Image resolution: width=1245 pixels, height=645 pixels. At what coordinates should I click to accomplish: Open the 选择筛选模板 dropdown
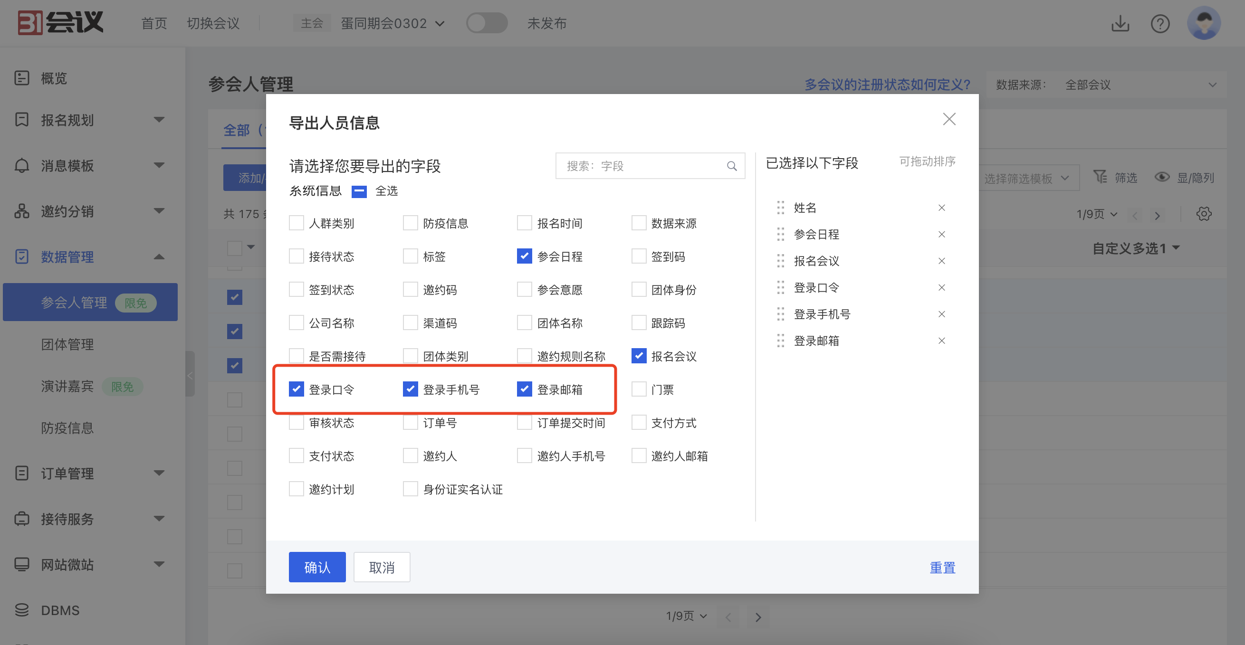[x=1026, y=178]
